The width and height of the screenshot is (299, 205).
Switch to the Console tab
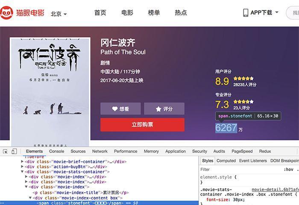tap(57, 151)
